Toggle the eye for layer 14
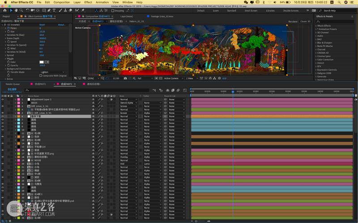Image resolution: width=358 pixels, height=223 pixels. 3,143
